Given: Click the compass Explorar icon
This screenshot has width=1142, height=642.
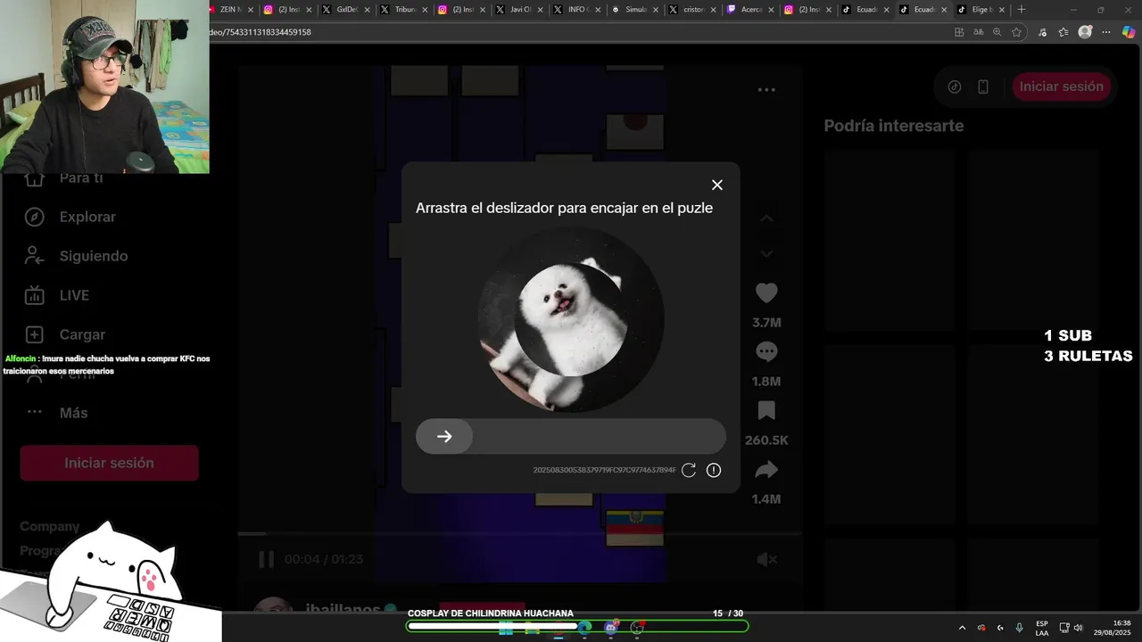Looking at the screenshot, I should coord(34,217).
